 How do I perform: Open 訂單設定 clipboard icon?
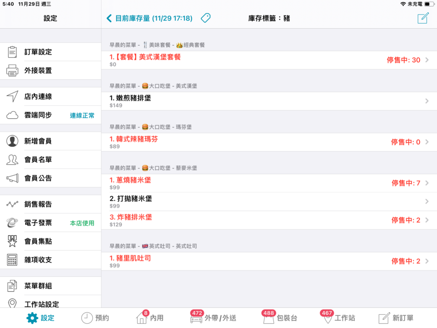pos(12,52)
